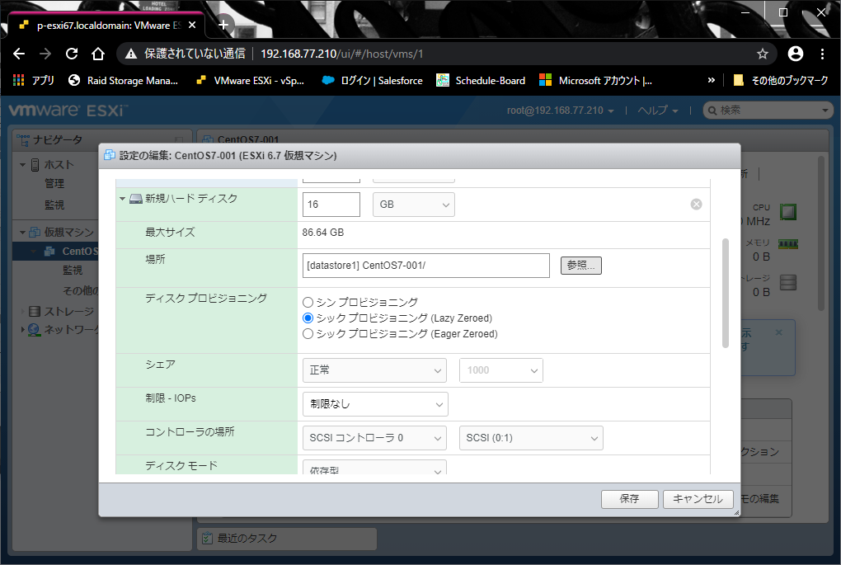Open the ログイン | Salesforce bookmark
Image resolution: width=841 pixels, height=565 pixels.
pos(372,81)
